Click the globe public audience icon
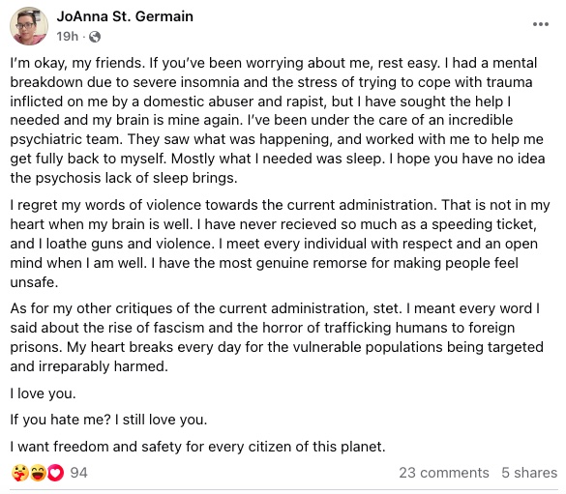The width and height of the screenshot is (566, 494). click(95, 37)
